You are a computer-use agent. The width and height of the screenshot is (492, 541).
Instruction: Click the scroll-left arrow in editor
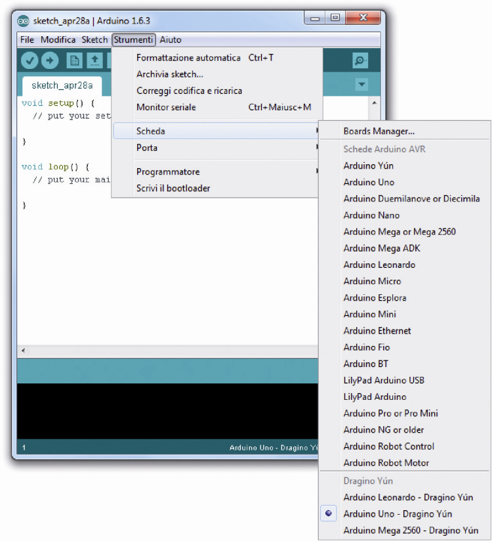23,351
